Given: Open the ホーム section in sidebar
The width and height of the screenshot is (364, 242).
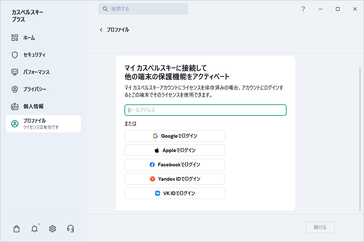Looking at the screenshot, I should tap(29, 38).
